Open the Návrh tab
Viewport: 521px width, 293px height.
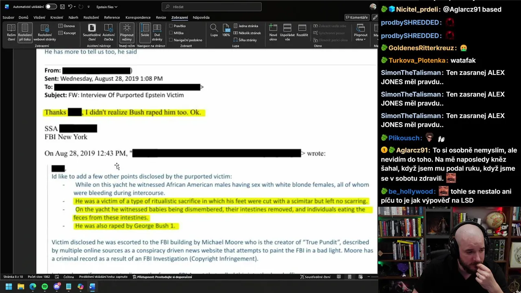[73, 17]
